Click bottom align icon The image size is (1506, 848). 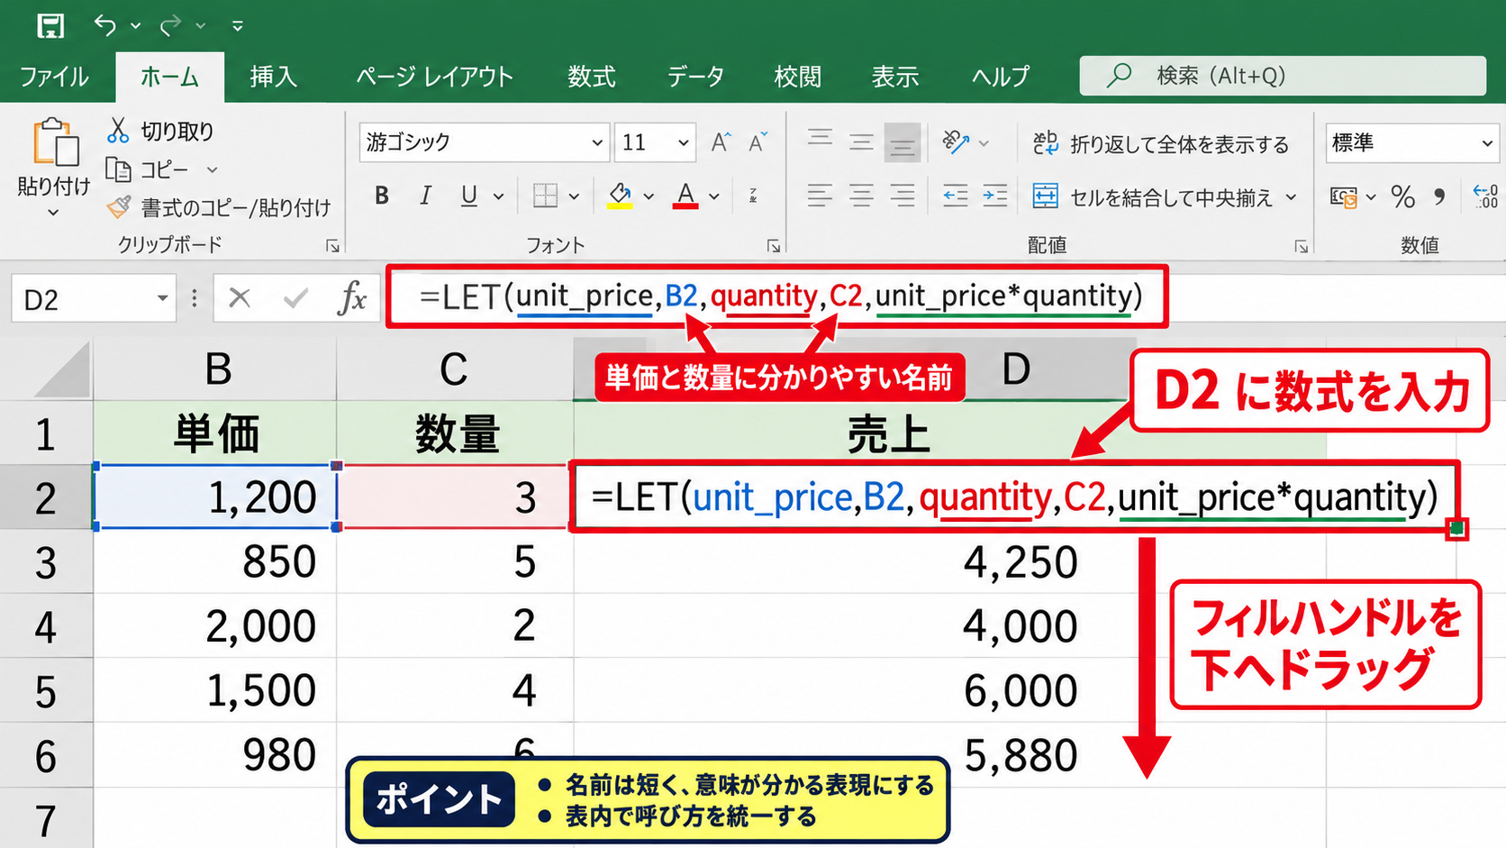tap(903, 142)
